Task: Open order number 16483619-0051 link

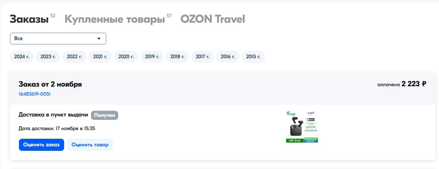Action: 35,94
